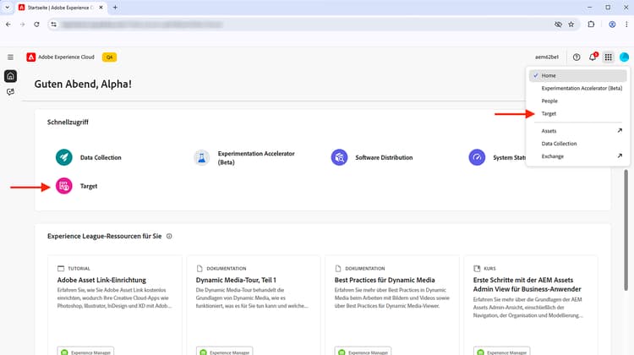
Task: Open Erste Schritte mit der AEM Assets card
Action: pos(531,305)
